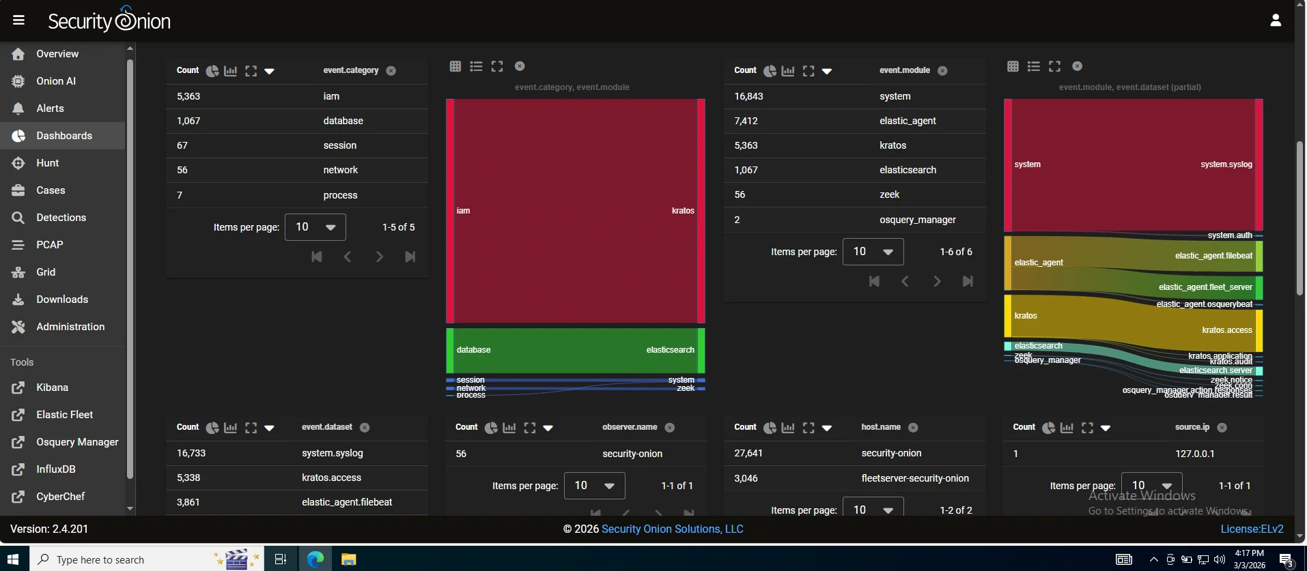Viewport: 1307px width, 571px height.
Task: Maximize the event.category, event.module Sankey chart
Action: [x=497, y=66]
